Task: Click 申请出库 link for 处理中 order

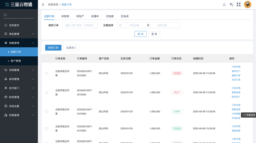Action: 236,118
